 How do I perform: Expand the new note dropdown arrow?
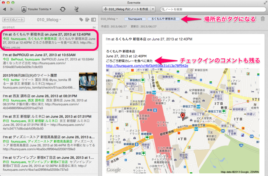[153, 9]
